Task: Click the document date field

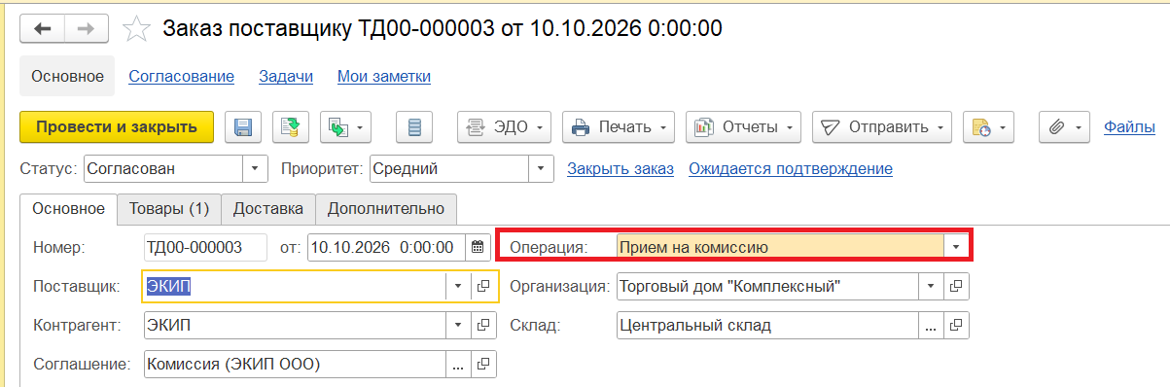Action: click(386, 247)
